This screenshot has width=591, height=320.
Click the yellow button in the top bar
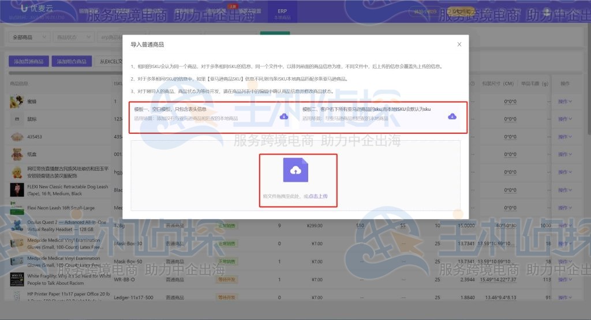pyautogui.click(x=460, y=12)
